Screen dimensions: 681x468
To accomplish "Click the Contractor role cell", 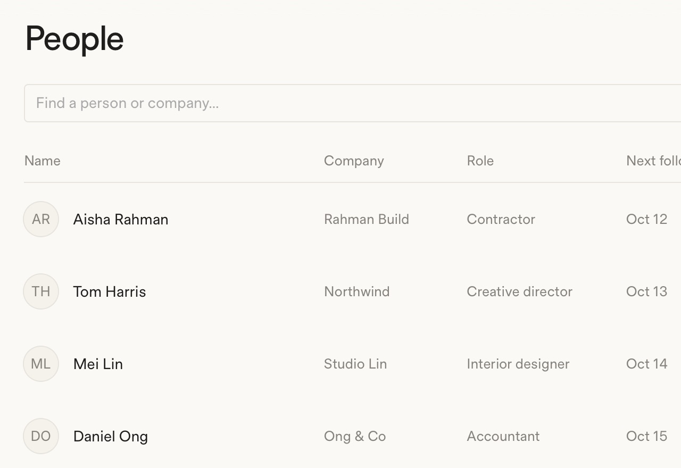I will pos(501,219).
